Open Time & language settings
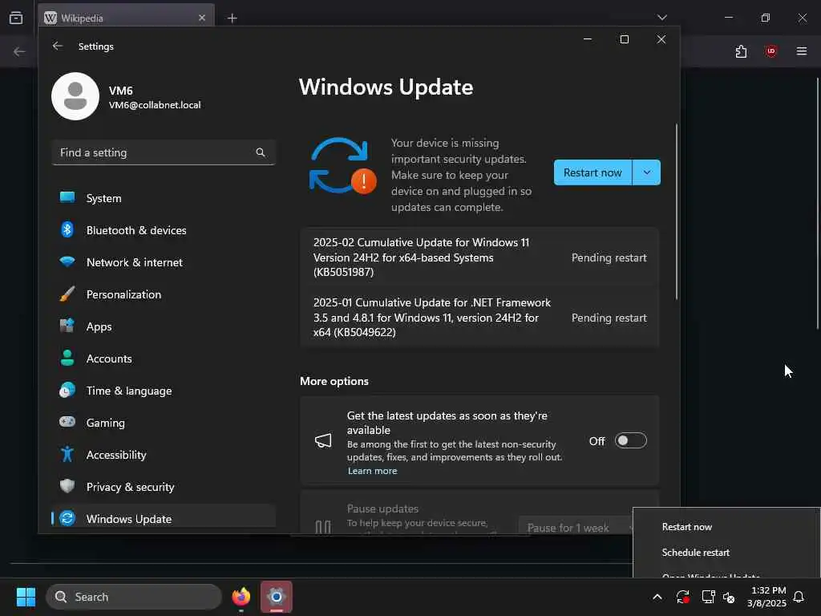Image resolution: width=821 pixels, height=616 pixels. (x=164, y=391)
